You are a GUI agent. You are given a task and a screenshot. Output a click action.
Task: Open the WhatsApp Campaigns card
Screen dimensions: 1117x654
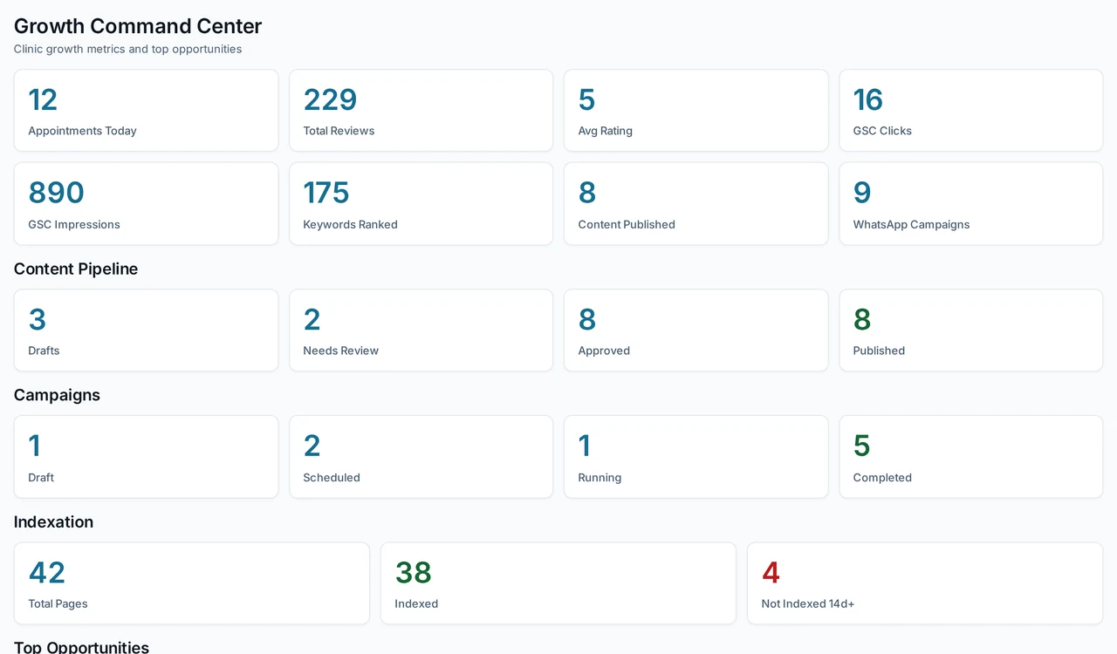coord(970,204)
